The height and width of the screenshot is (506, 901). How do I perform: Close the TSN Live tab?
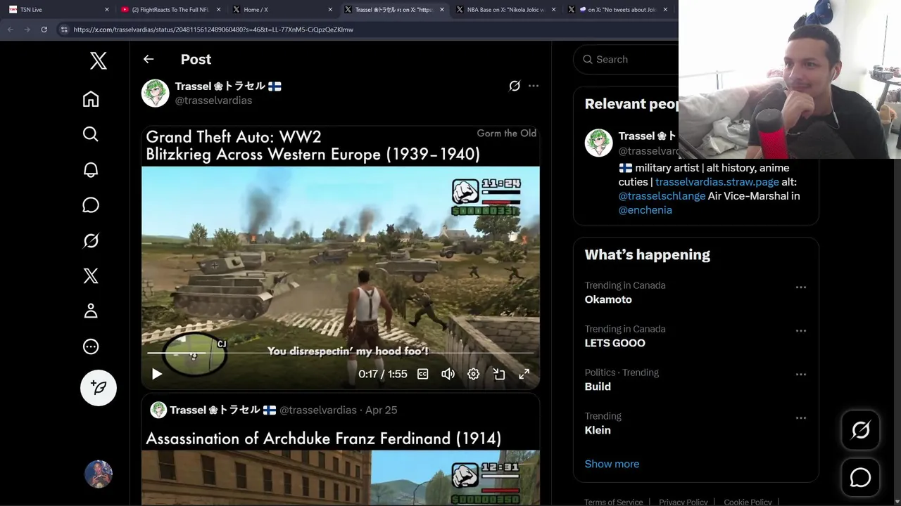(107, 10)
